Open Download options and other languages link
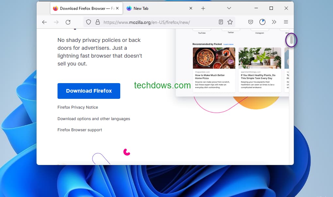The width and height of the screenshot is (333, 197). [94, 119]
